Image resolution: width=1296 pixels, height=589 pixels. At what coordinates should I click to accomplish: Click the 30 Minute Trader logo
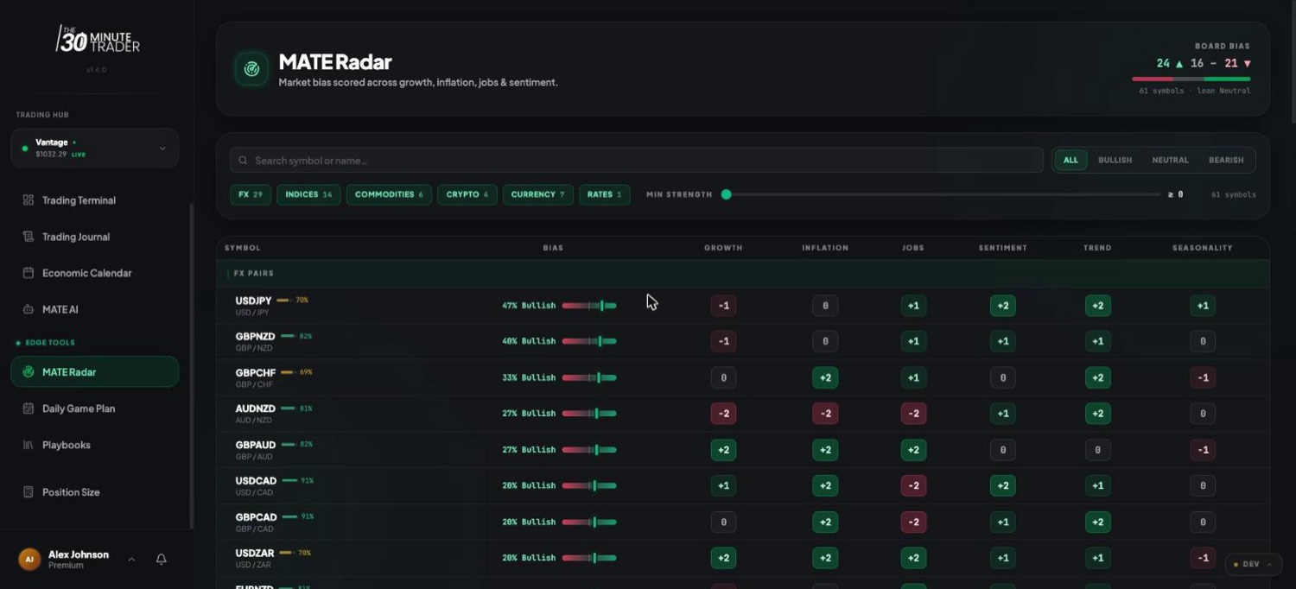click(x=98, y=40)
